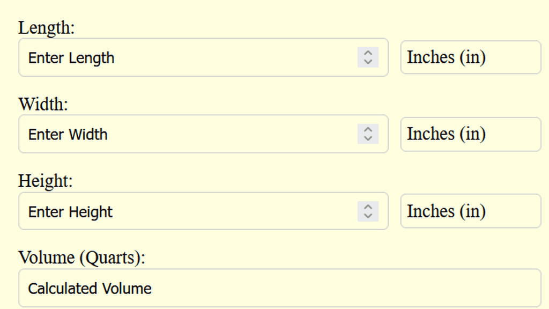Click the Length field's down stepper arrow
This screenshot has width=549, height=309.
coord(368,62)
